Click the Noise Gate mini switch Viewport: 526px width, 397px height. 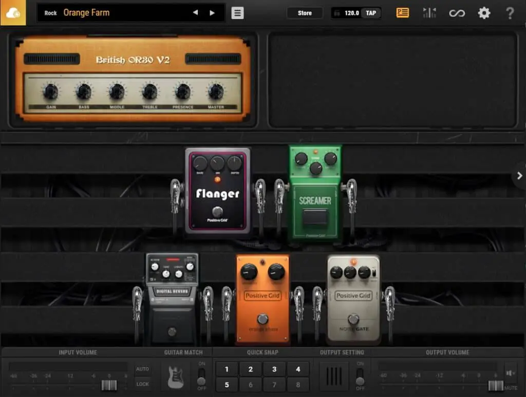click(374, 272)
